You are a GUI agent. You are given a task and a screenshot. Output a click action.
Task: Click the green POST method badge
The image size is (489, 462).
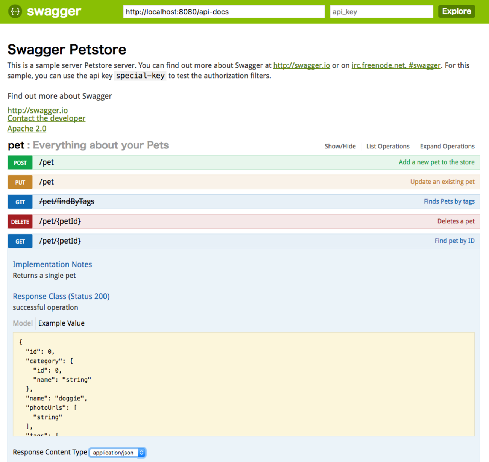[20, 162]
